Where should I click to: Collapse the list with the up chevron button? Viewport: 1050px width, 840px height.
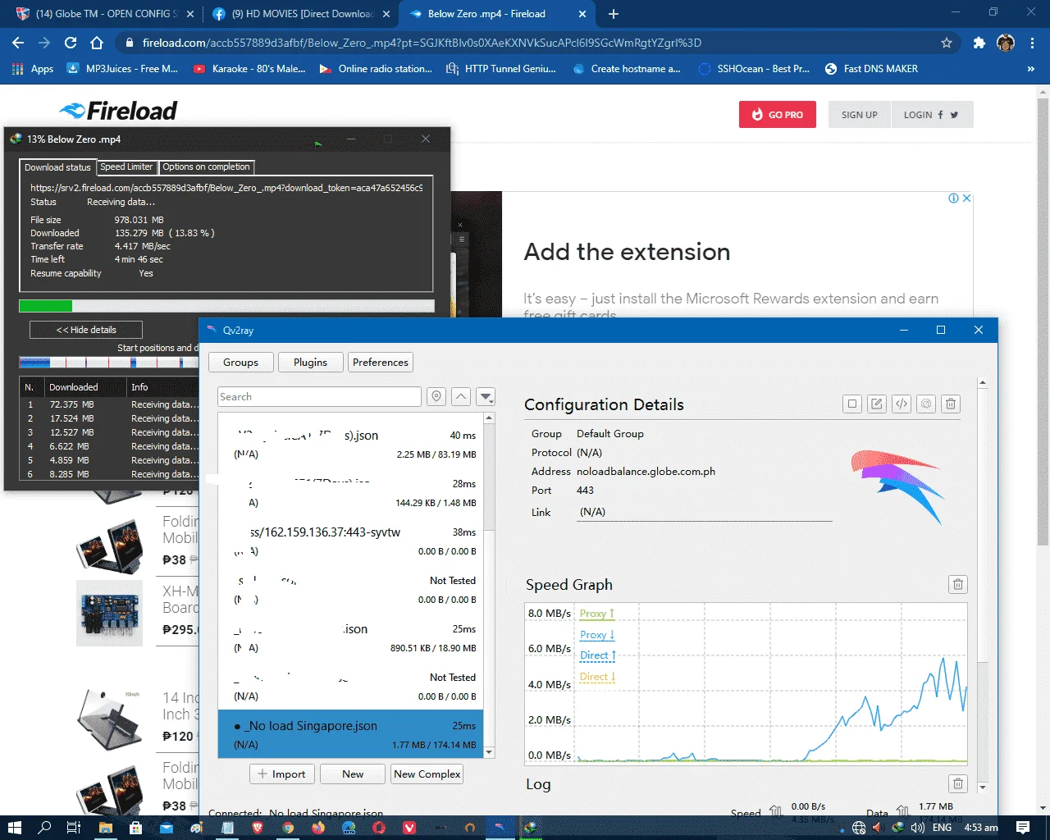pyautogui.click(x=461, y=397)
